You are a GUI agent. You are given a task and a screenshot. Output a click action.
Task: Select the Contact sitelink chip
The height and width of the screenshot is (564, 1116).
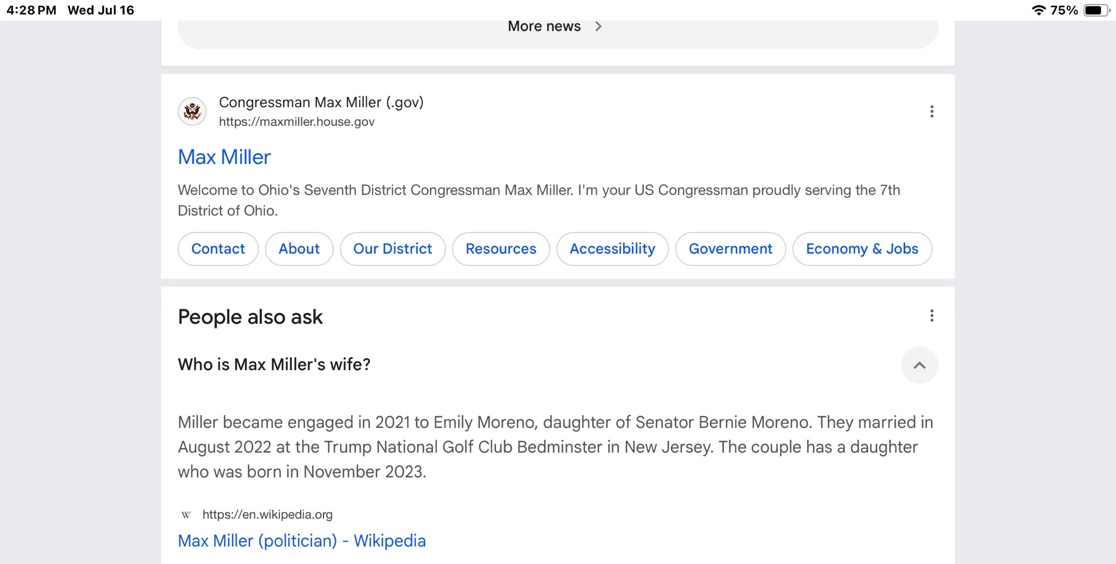[218, 249]
